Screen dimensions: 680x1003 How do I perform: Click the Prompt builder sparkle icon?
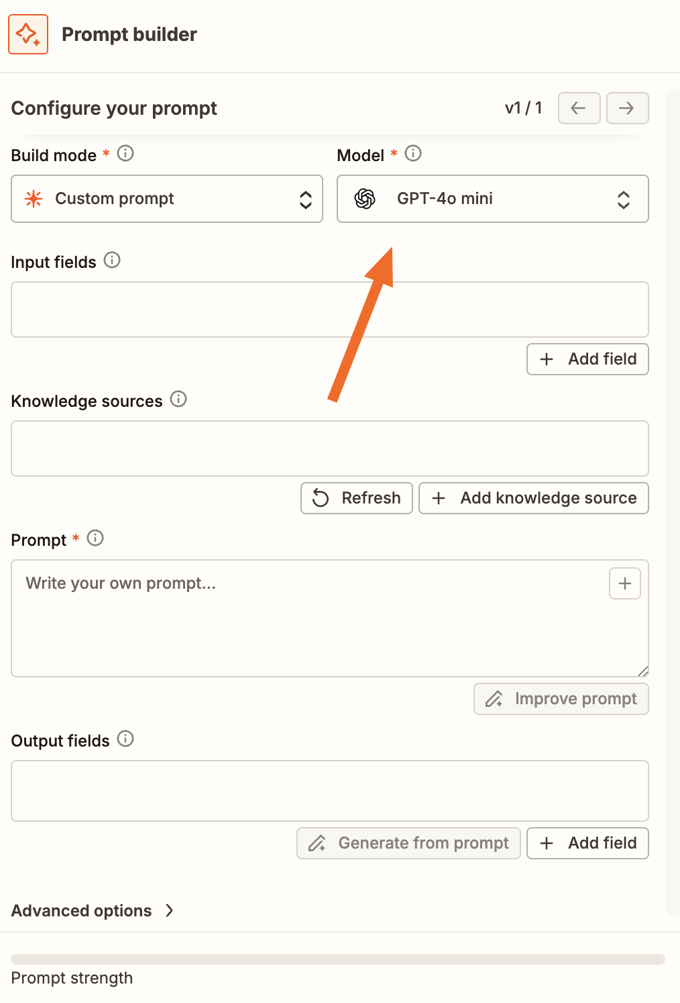27,34
